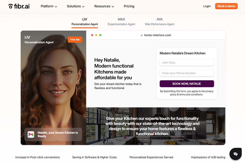
Task: Click the John Doe name input field
Action: pyautogui.click(x=187, y=63)
